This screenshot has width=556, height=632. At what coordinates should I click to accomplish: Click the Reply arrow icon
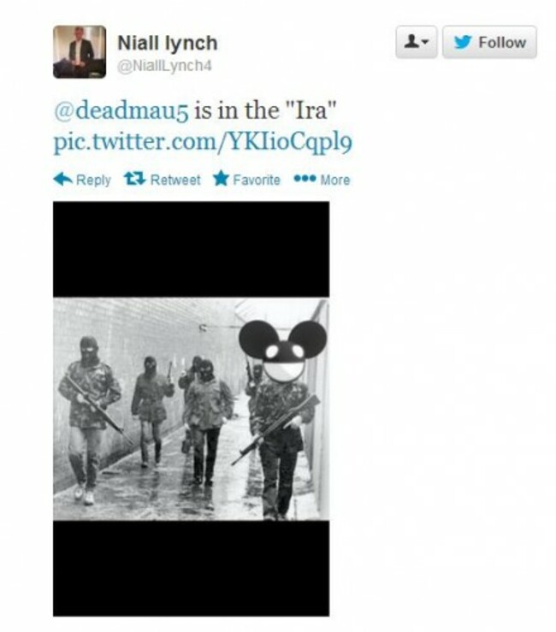click(x=63, y=179)
